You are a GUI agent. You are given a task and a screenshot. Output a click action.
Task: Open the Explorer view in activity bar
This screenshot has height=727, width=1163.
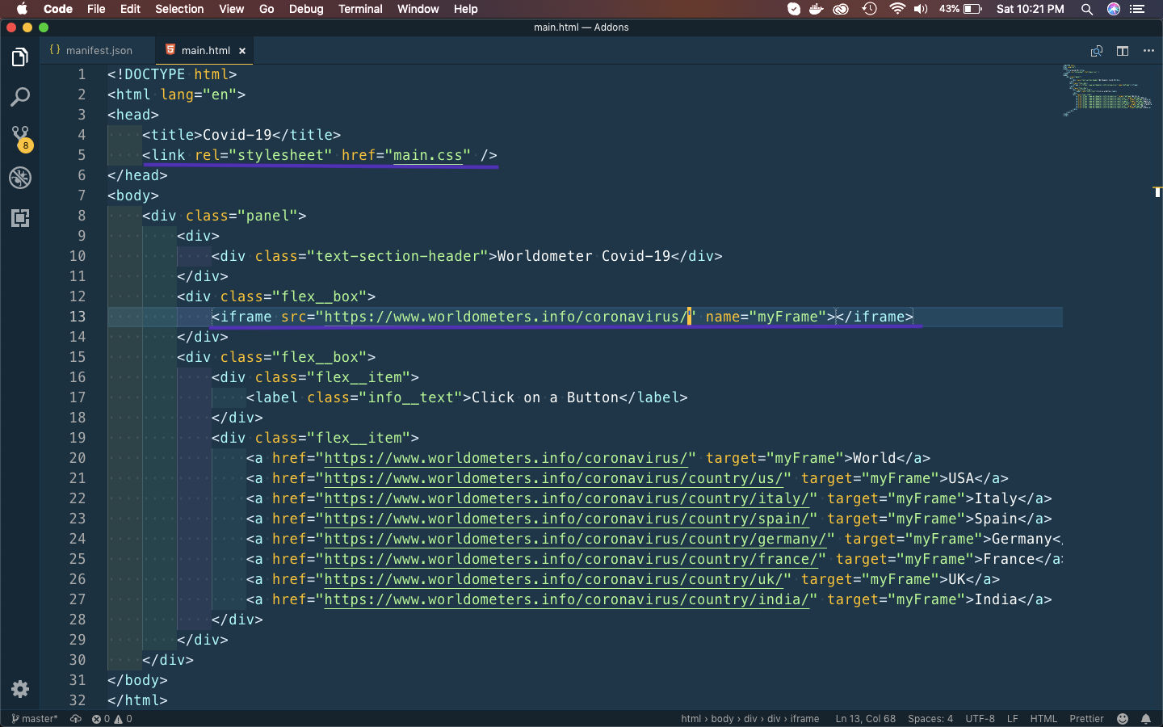(x=20, y=57)
